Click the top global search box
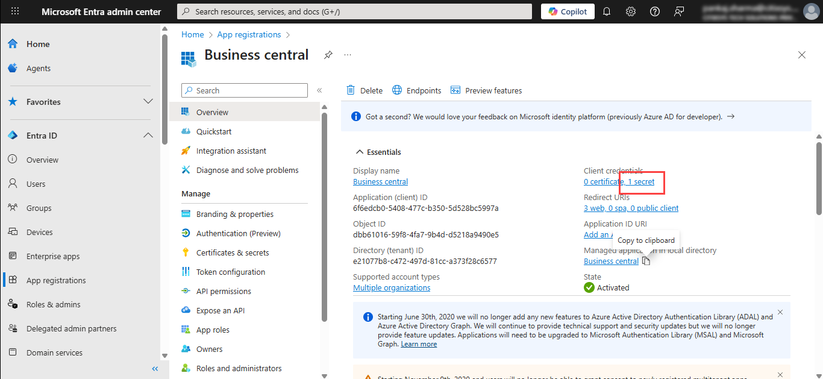Viewport: 823px width, 379px height. pyautogui.click(x=354, y=11)
